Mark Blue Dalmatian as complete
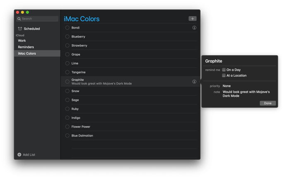Screen dimensions: 287x178 pyautogui.click(x=68, y=135)
